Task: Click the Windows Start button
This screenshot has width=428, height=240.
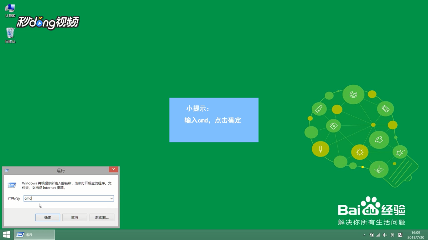Action: point(7,235)
